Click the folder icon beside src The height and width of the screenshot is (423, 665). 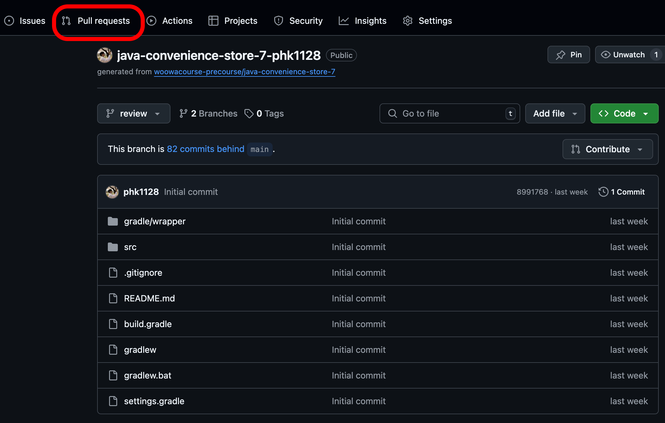(113, 247)
